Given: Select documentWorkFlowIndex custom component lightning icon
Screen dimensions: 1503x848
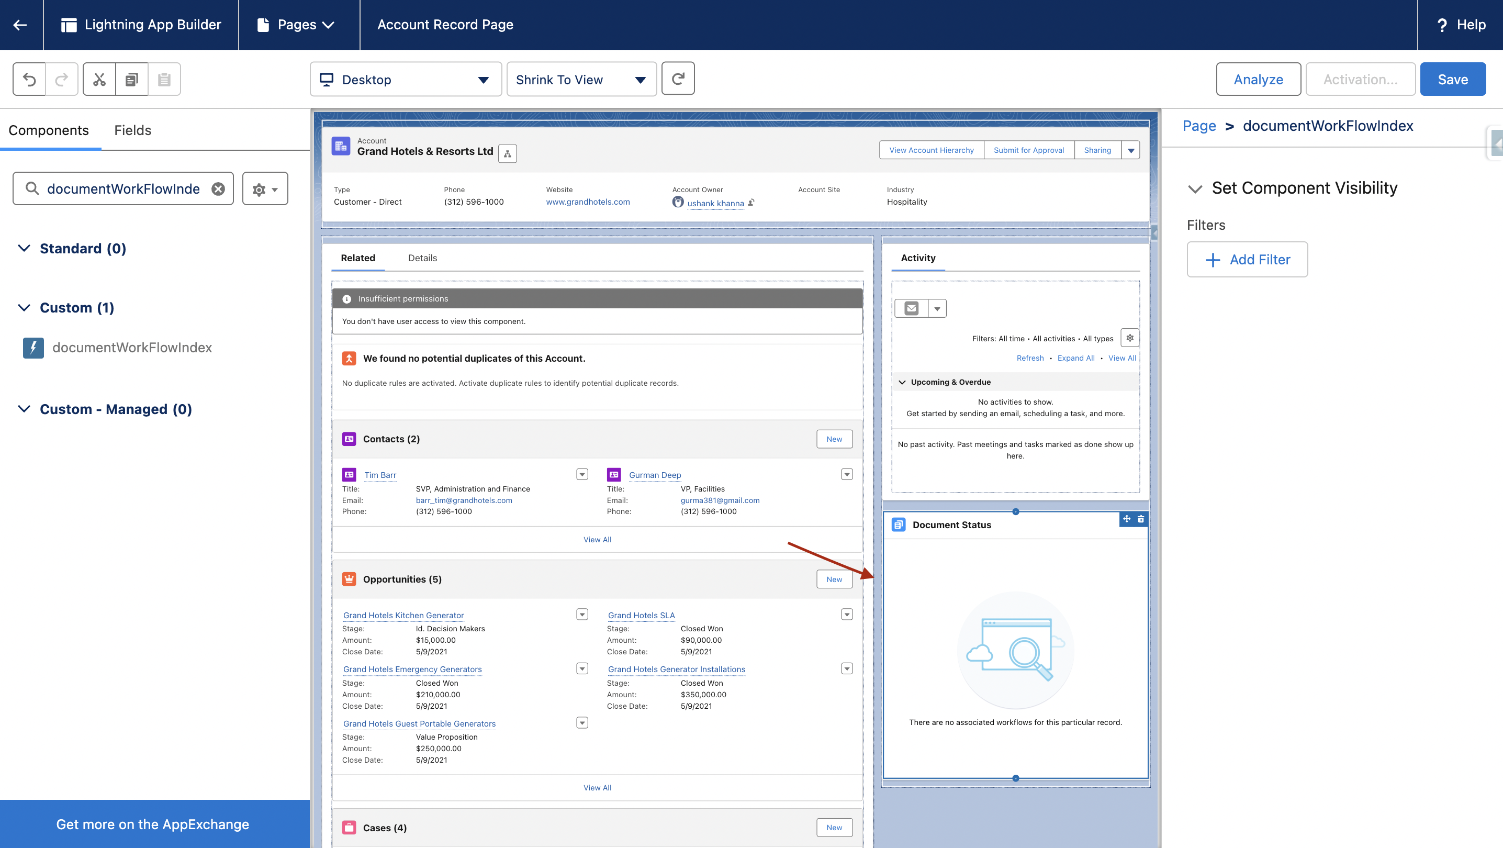Looking at the screenshot, I should tap(33, 348).
